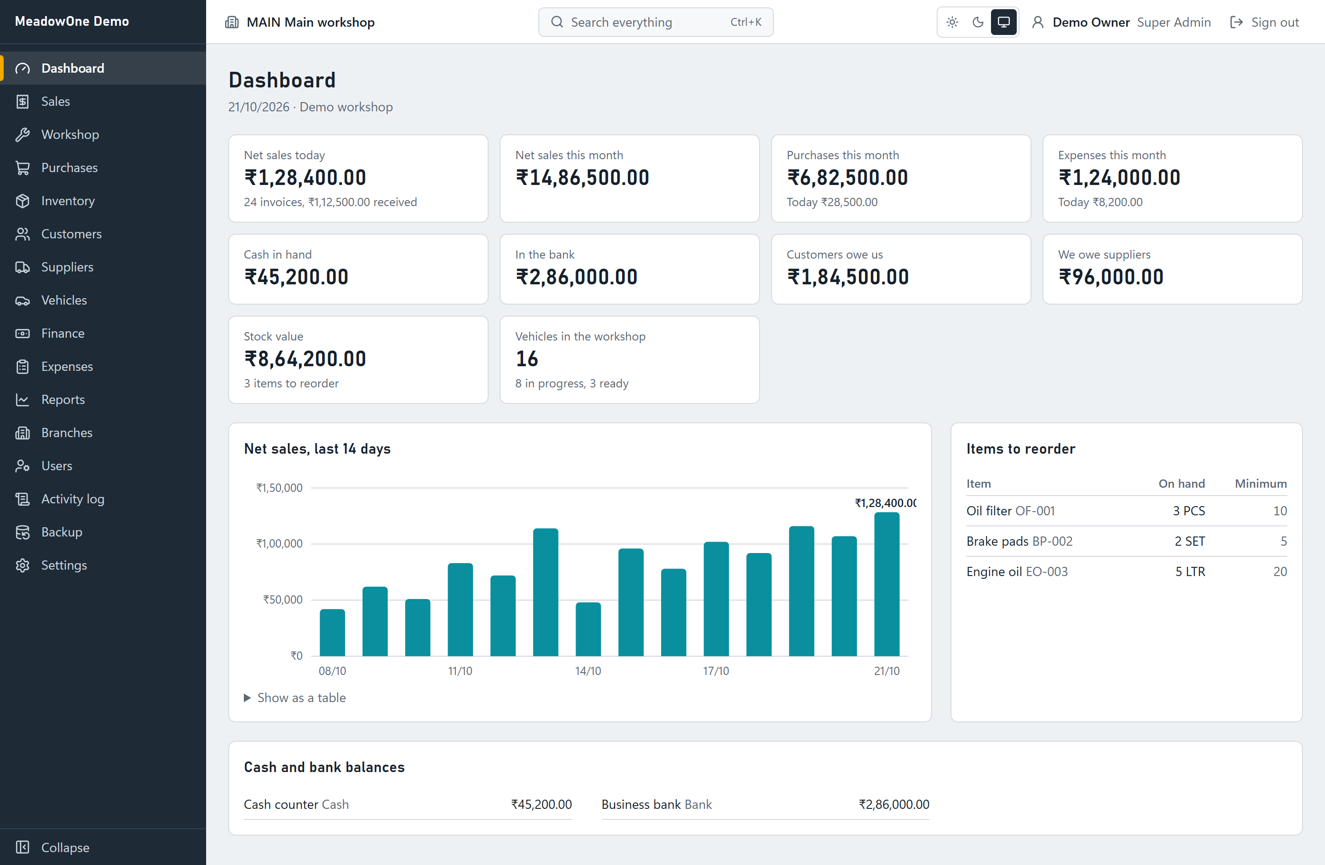Click the Users cog icon
Viewport: 1325px width, 865px height.
click(22, 466)
